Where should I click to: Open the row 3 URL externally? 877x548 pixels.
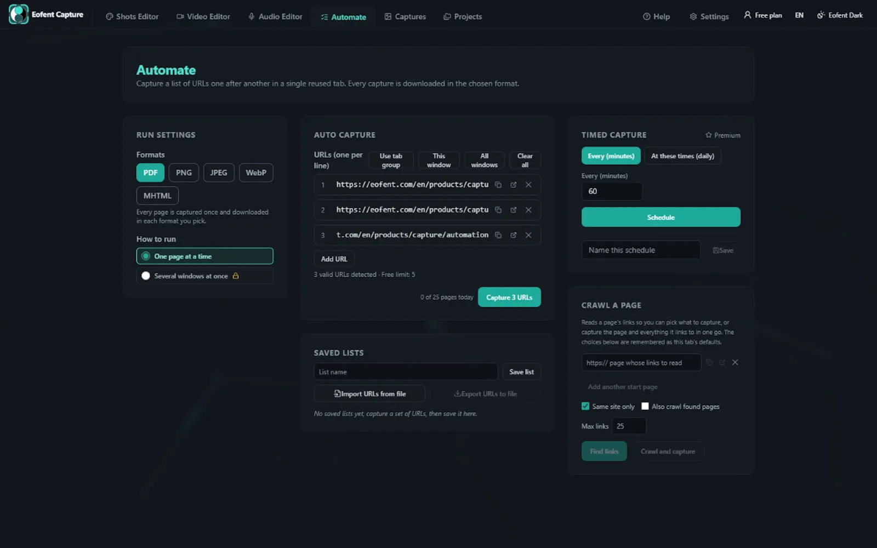(x=514, y=235)
